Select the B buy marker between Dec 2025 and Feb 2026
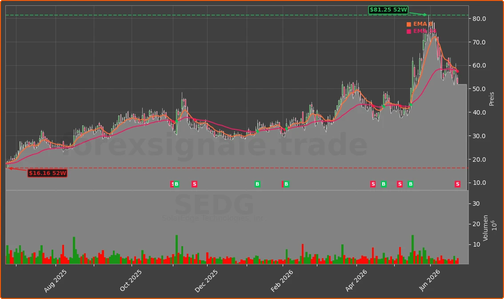 pyautogui.click(x=257, y=184)
